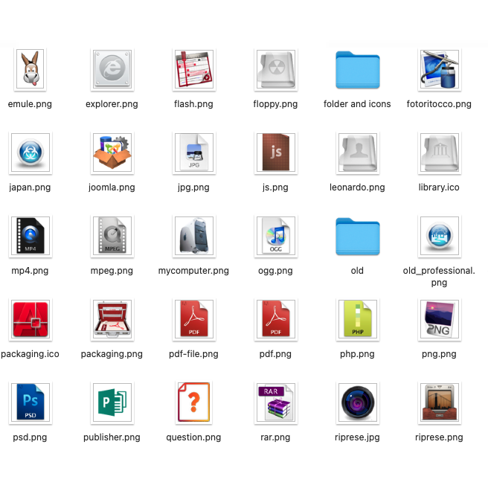This screenshot has height=488, width=488.
Task: Select the emule.png donkey icon
Action: (30, 69)
